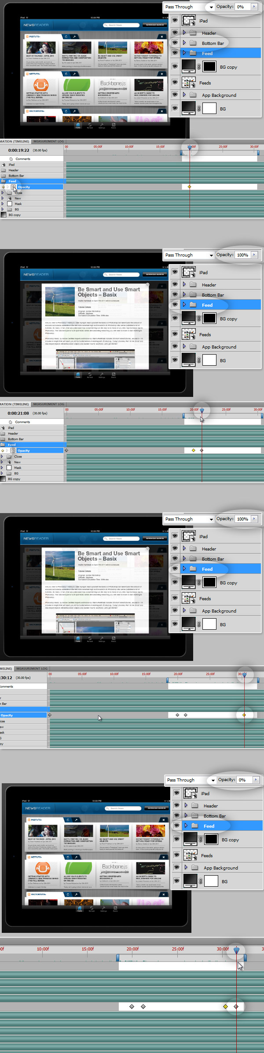The height and width of the screenshot is (1053, 264).
Task: Select Opacity property row in 30:12 timeline
Action: pyautogui.click(x=23, y=715)
